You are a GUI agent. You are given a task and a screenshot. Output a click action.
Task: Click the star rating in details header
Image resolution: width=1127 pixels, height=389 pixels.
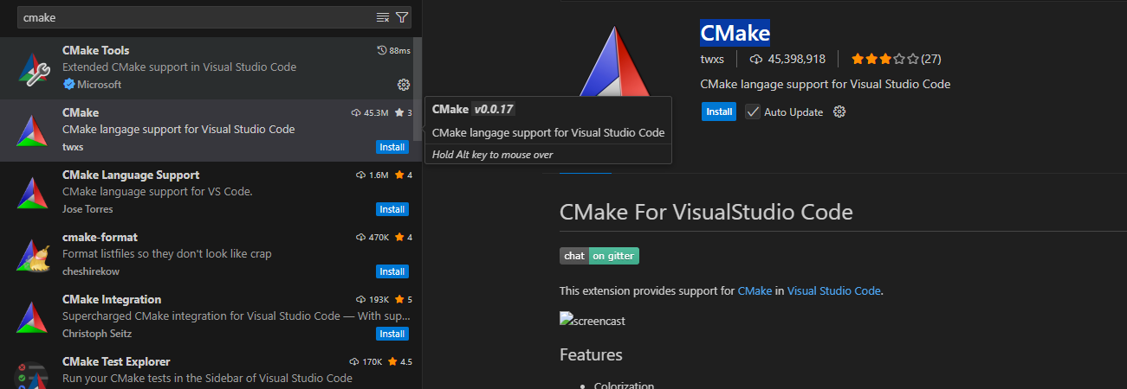click(884, 59)
